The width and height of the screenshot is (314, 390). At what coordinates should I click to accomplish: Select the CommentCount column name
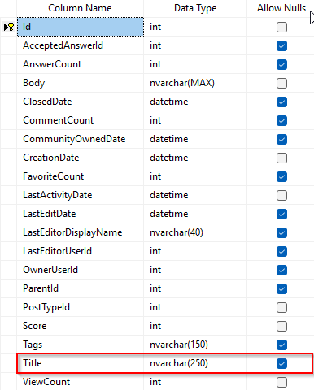click(81, 120)
